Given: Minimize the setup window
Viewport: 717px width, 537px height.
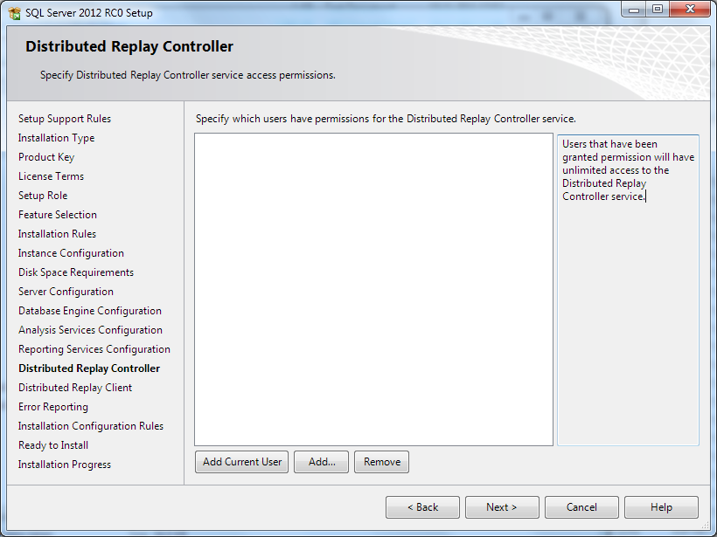Looking at the screenshot, I should point(634,10).
